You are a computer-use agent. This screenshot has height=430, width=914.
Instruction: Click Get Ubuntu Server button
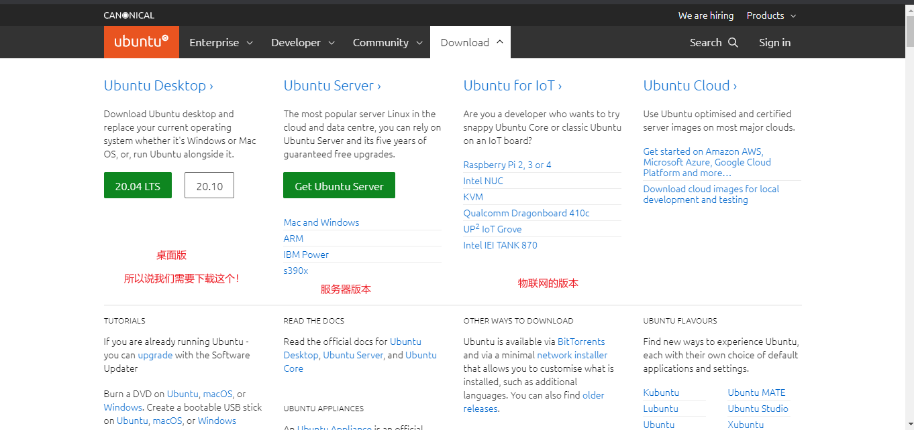coord(339,186)
